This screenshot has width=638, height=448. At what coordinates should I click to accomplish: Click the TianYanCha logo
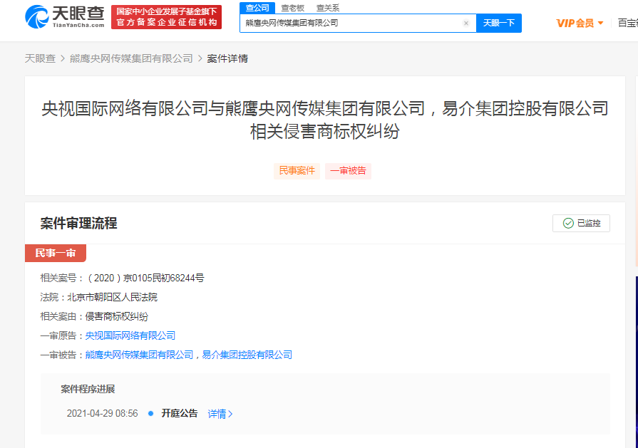pos(65,17)
